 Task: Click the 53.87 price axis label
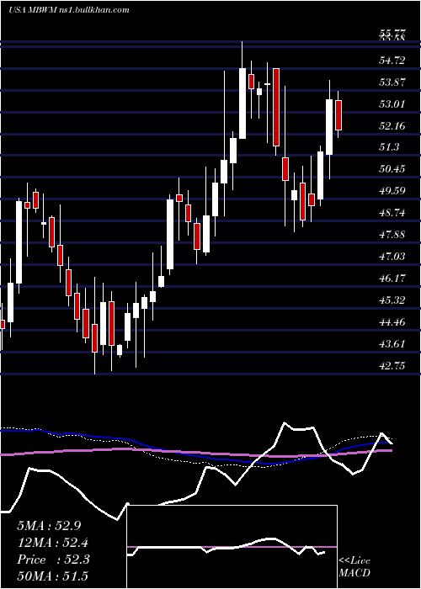(x=392, y=82)
